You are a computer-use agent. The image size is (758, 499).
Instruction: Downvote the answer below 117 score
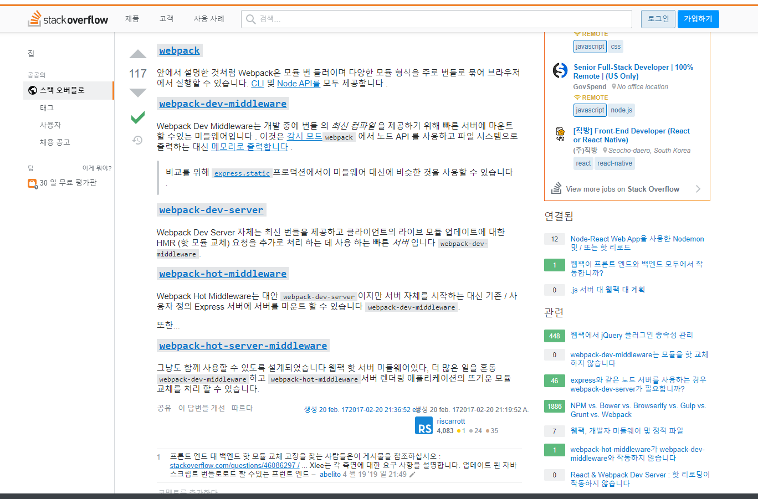point(138,92)
